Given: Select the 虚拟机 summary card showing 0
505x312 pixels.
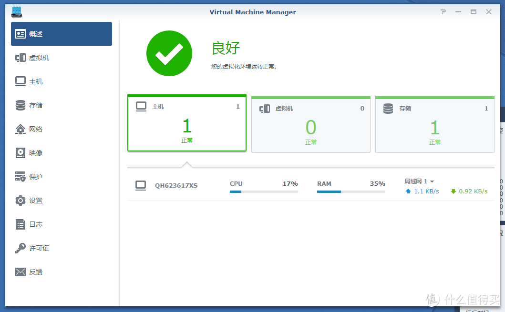Looking at the screenshot, I should tap(311, 125).
